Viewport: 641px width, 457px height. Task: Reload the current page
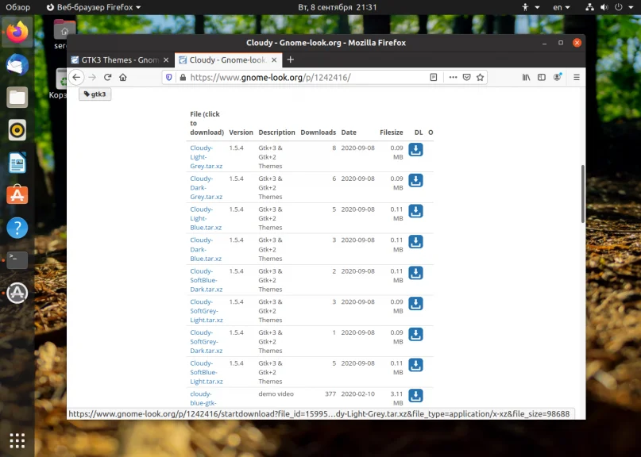[x=107, y=77]
